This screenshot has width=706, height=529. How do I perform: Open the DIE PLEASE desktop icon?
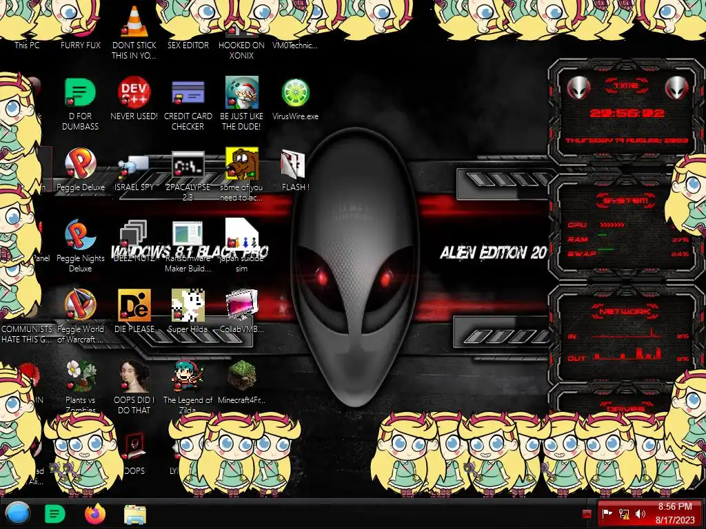[134, 304]
